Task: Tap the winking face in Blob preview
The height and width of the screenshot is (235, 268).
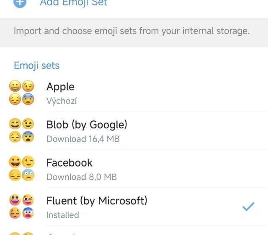Action: click(28, 125)
